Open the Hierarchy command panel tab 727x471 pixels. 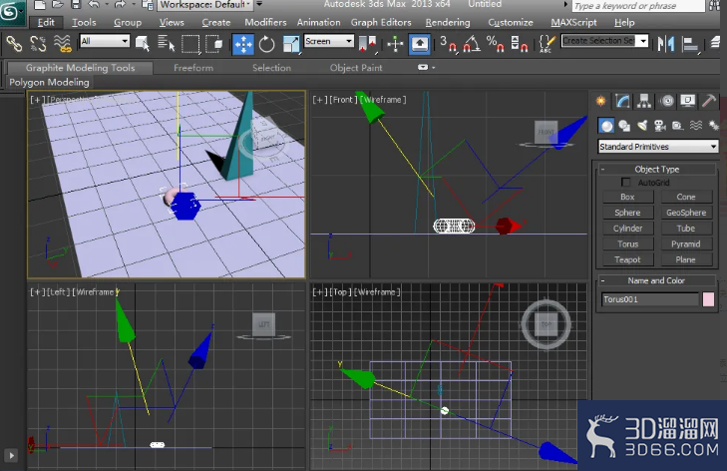(x=644, y=101)
